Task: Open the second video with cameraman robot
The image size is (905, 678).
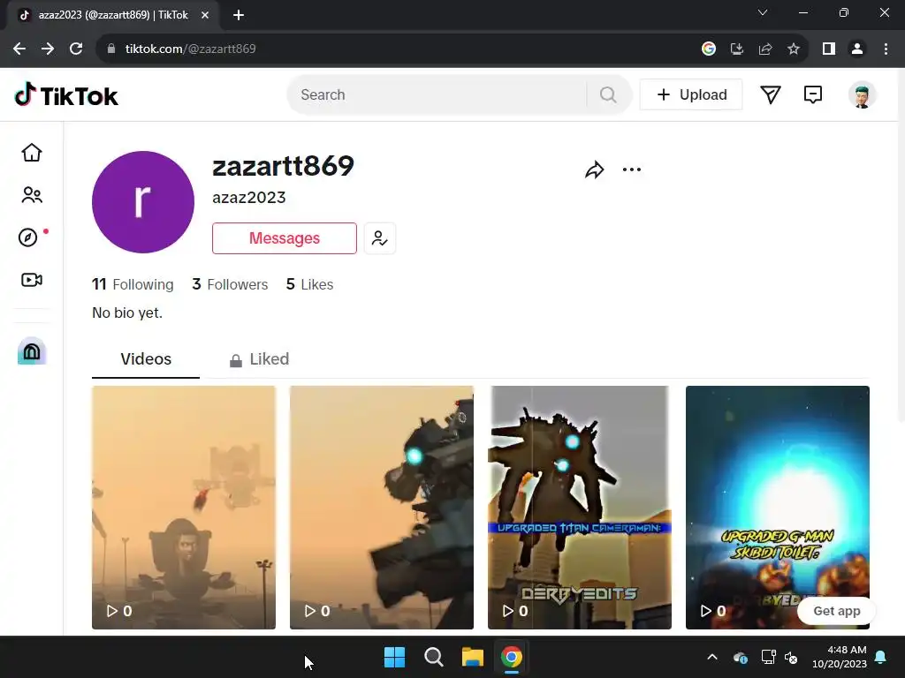Action: point(382,508)
